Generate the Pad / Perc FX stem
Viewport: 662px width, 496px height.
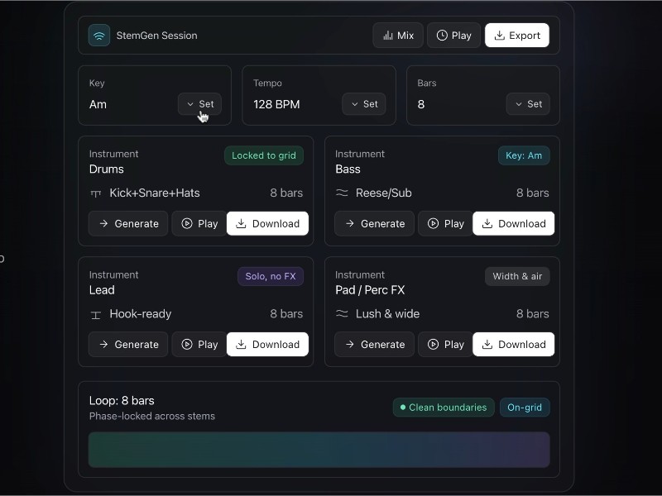[x=374, y=344]
